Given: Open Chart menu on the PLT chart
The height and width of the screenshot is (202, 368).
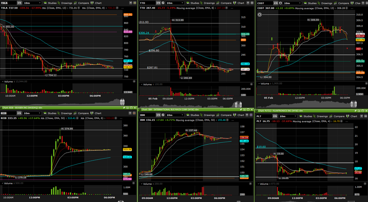Looking at the screenshot, I should pos(351,116).
